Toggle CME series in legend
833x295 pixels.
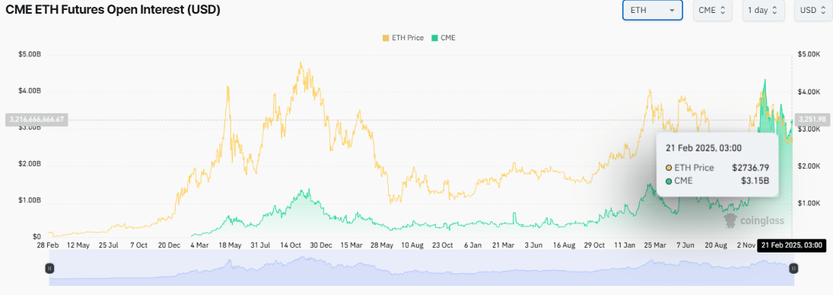tap(443, 38)
